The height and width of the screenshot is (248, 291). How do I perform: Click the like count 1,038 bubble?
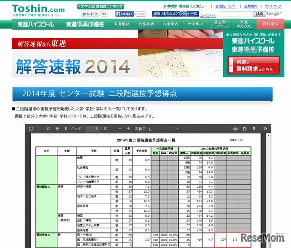140,14
